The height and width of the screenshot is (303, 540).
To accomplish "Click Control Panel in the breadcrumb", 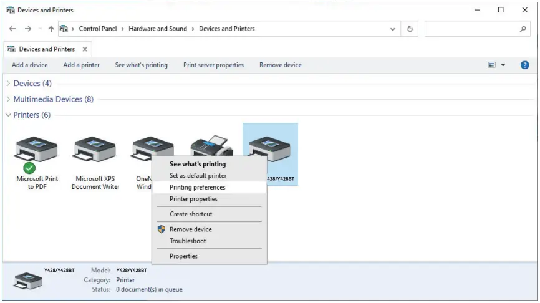I will 98,29.
